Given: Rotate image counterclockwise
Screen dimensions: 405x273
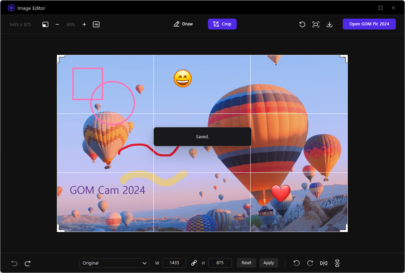Looking at the screenshot, I should coord(297,263).
